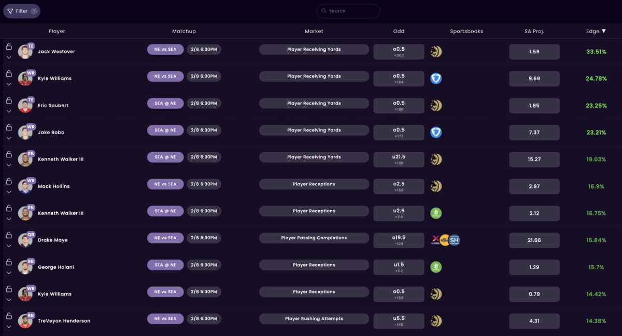Expand George Holani's row details chevron
Image resolution: width=622 pixels, height=336 pixels.
(x=9, y=273)
